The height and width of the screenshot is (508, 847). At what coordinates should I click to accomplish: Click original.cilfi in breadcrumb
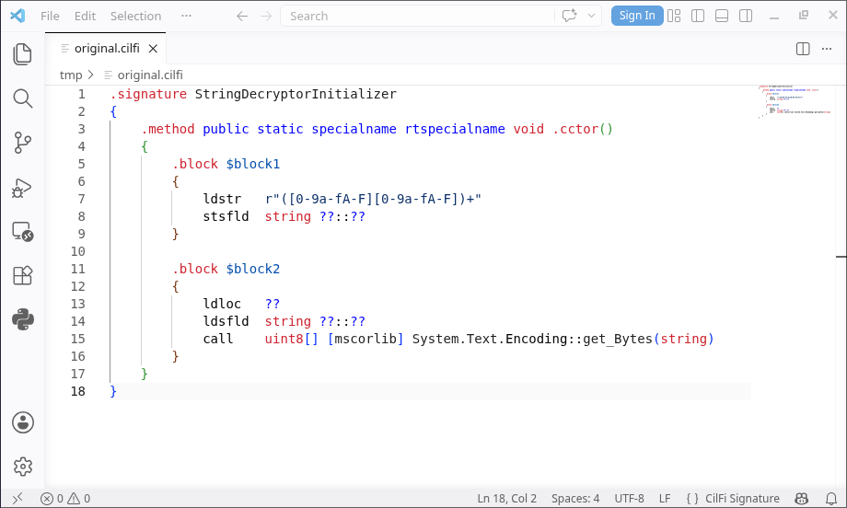point(150,75)
